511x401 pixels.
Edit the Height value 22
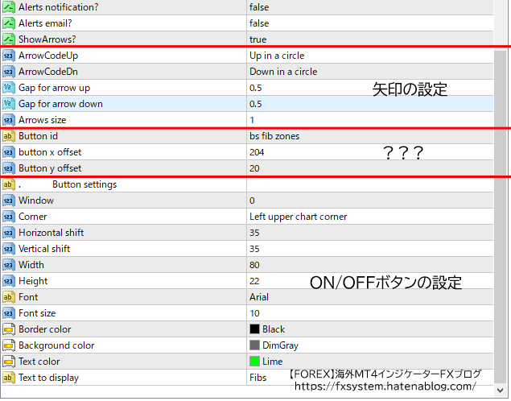click(370, 281)
